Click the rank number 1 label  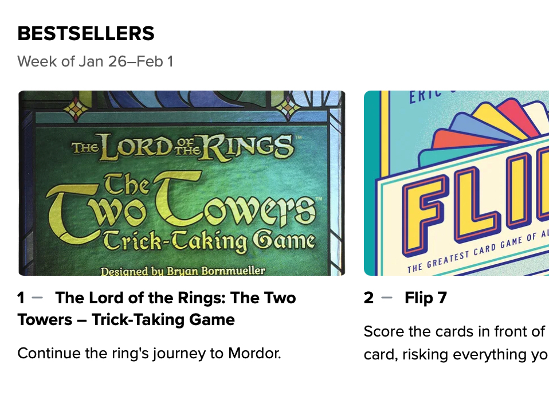[21, 298]
